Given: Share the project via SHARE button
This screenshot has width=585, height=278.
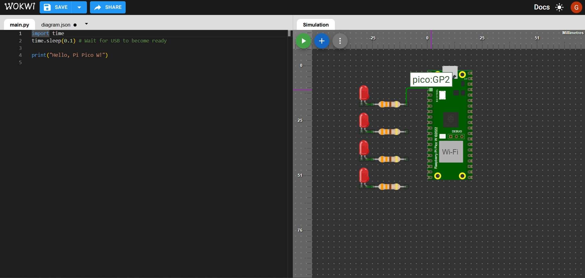Looking at the screenshot, I should coord(108,7).
